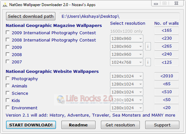Click the <65 wall count field
Viewport: 186px width, 134px height.
167,84
